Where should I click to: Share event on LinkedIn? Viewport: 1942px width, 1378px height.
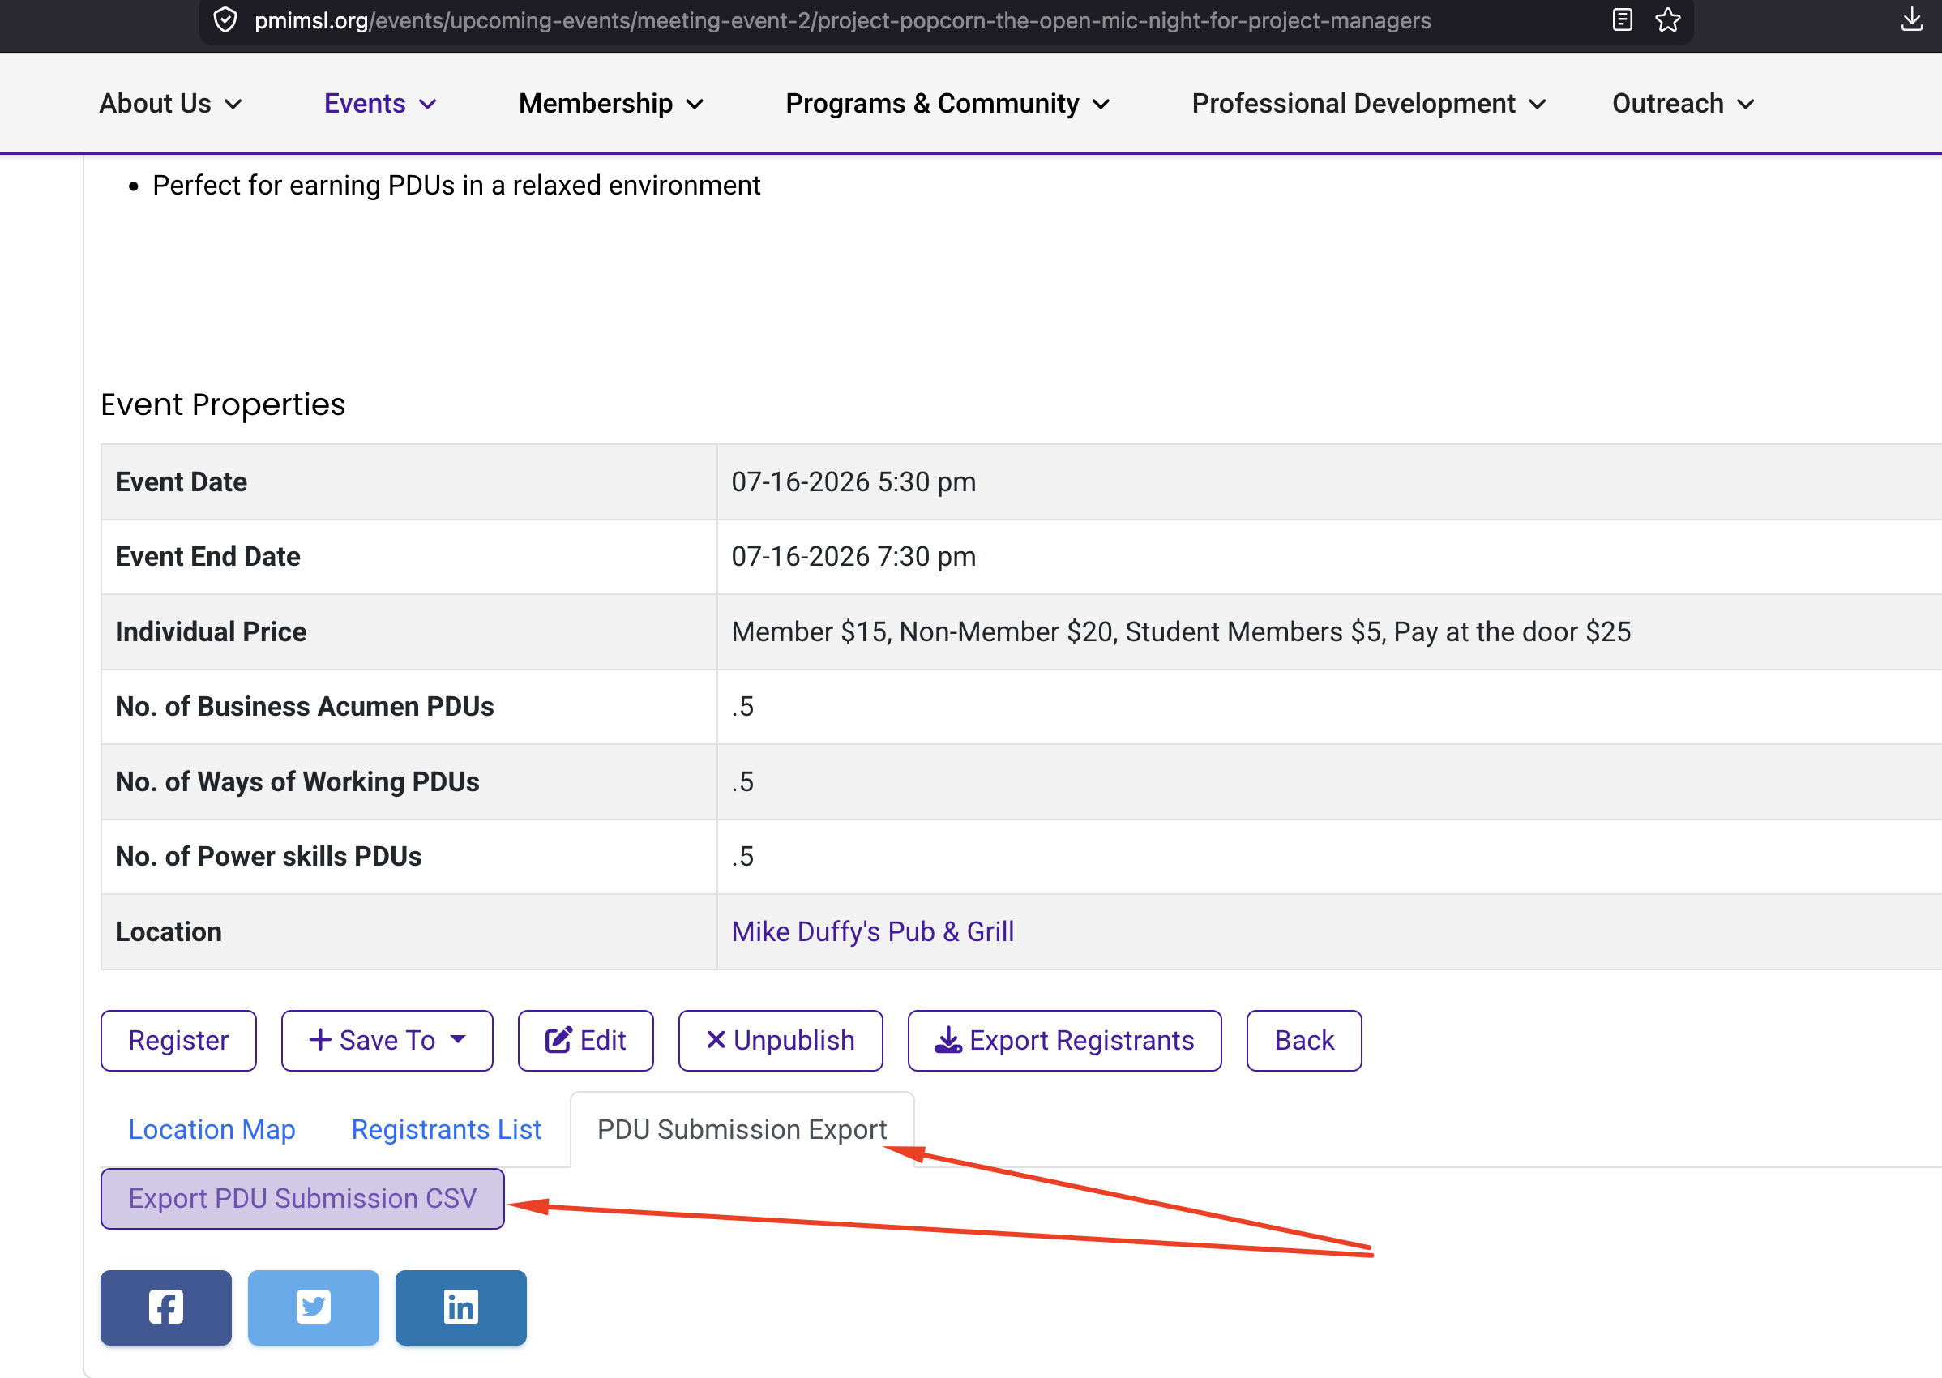click(460, 1307)
